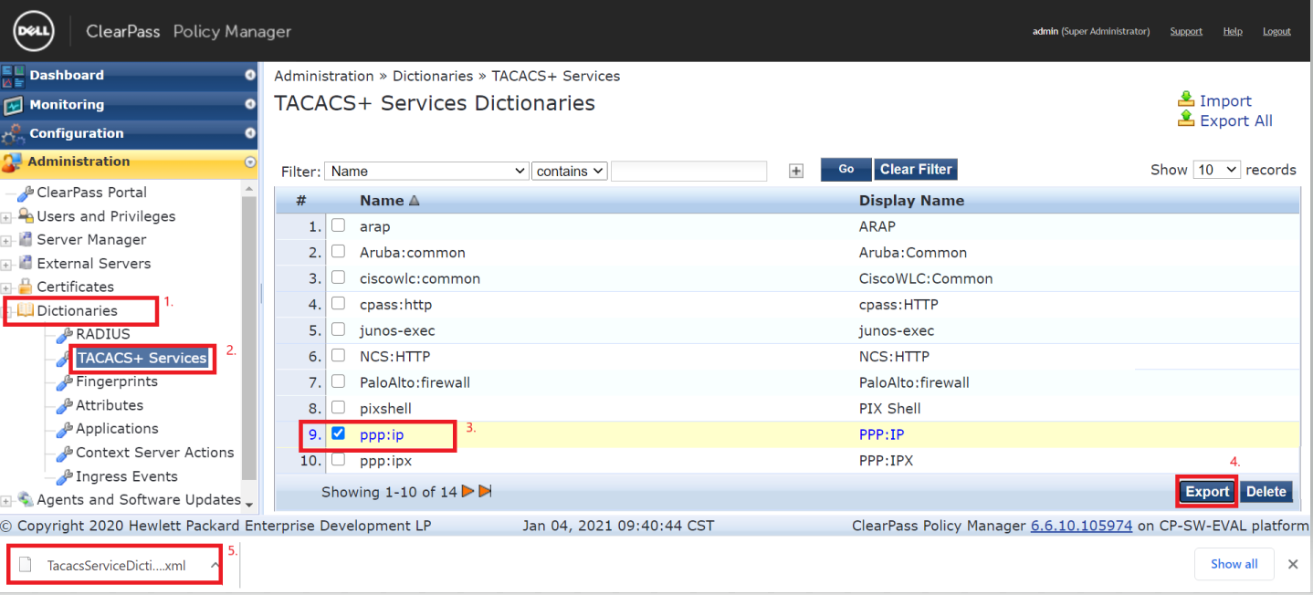
Task: Open download item options chevron
Action: pos(215,566)
